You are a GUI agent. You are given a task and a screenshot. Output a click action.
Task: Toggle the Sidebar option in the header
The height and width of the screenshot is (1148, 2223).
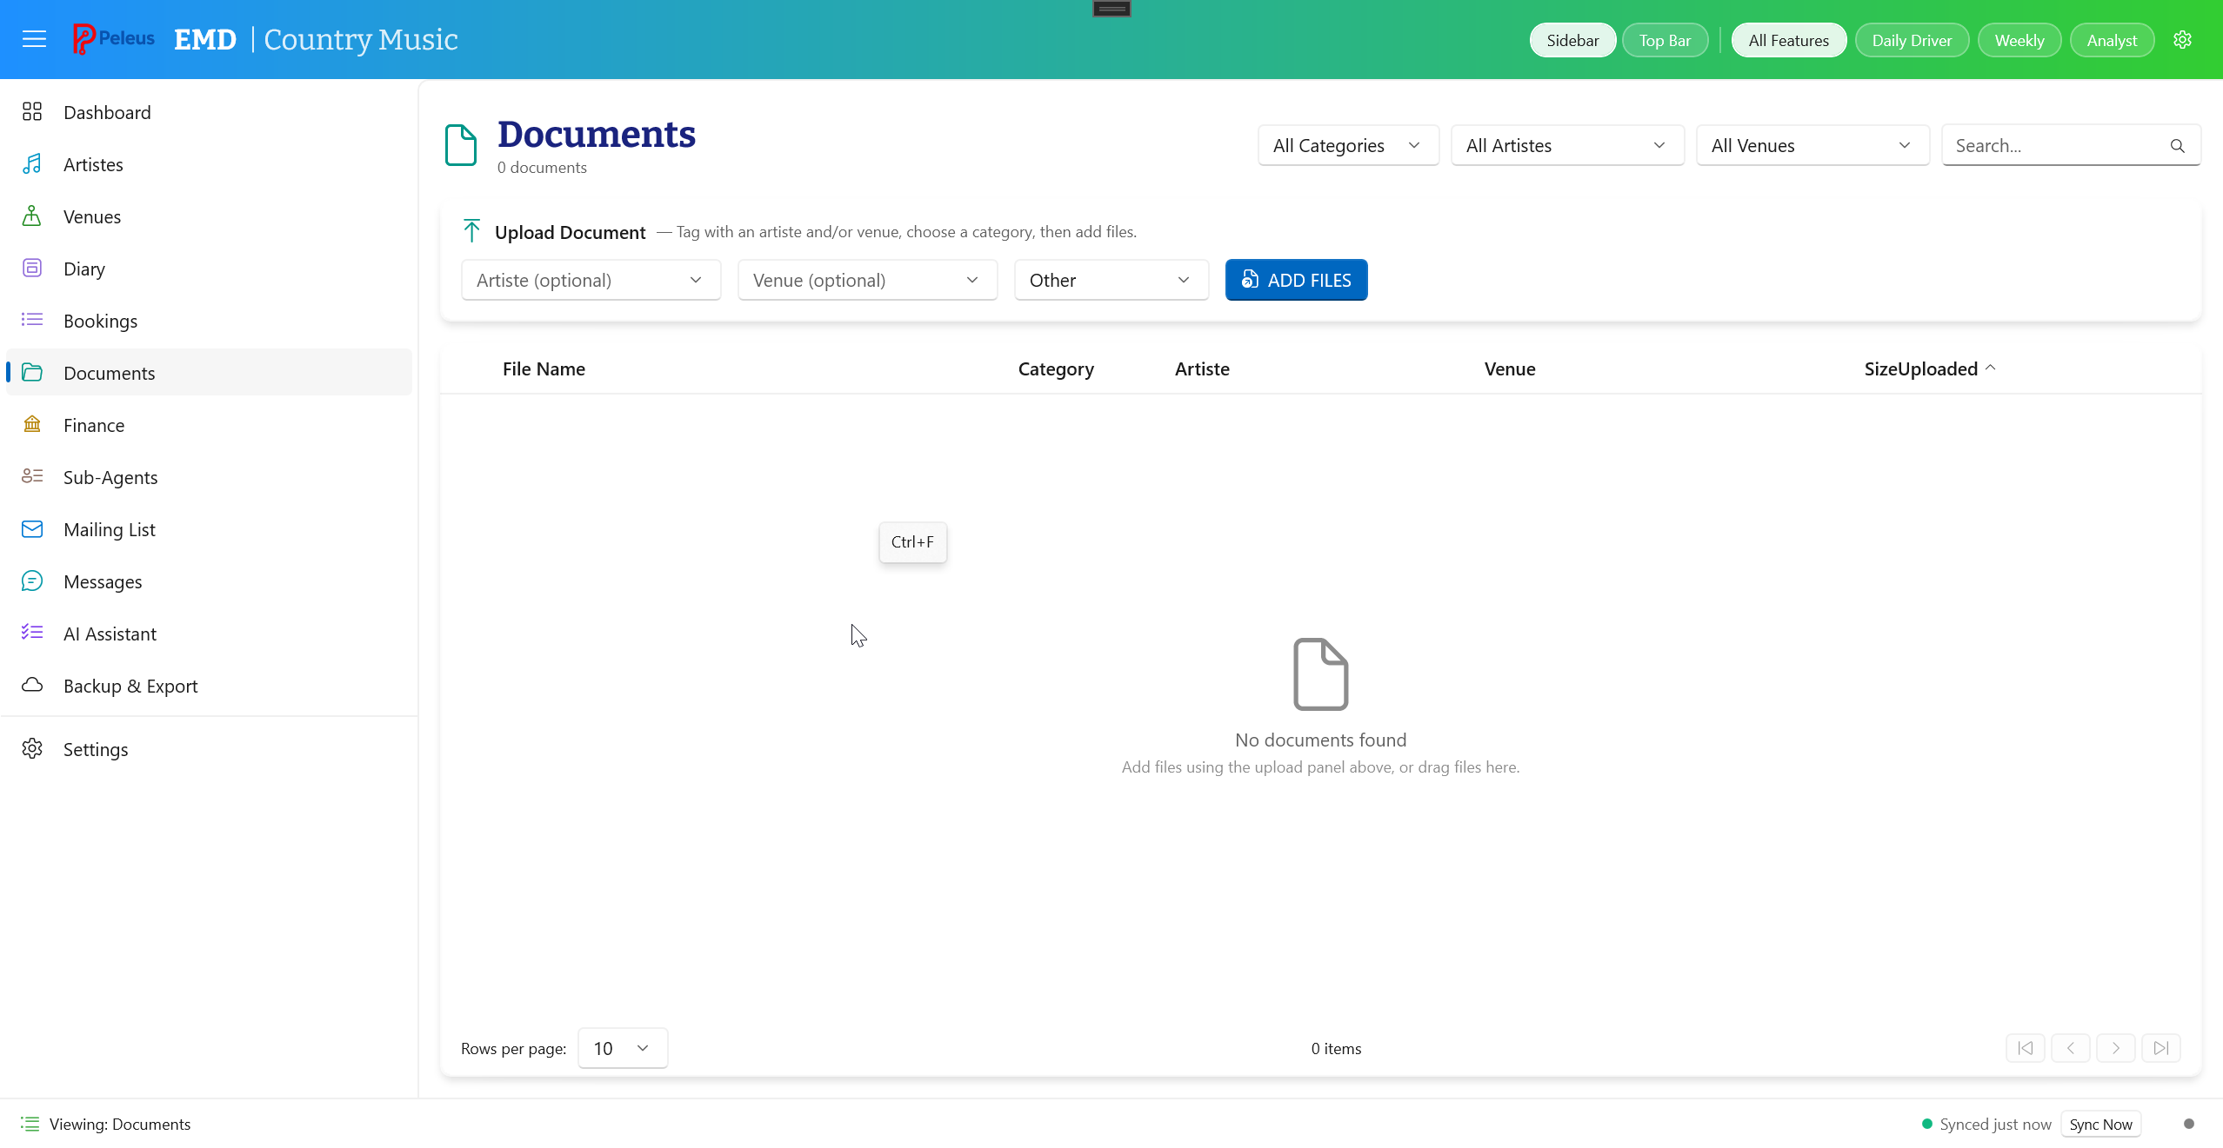point(1572,39)
